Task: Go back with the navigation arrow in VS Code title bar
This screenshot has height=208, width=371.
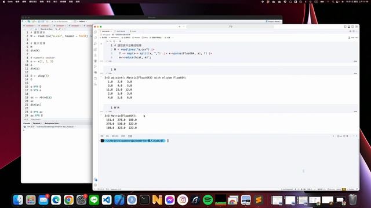Action: [x=180, y=27]
